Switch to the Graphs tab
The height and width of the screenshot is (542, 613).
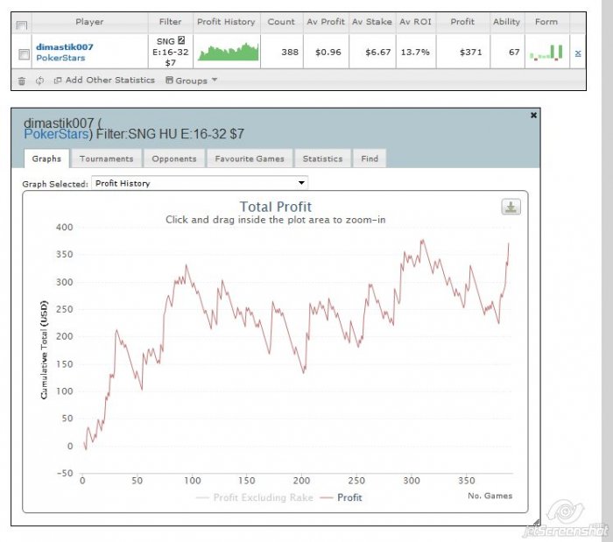(46, 158)
